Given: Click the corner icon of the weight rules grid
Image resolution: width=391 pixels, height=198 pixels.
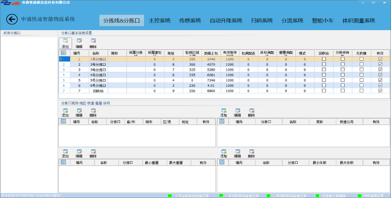Looking at the screenshot, I should tap(63, 162).
